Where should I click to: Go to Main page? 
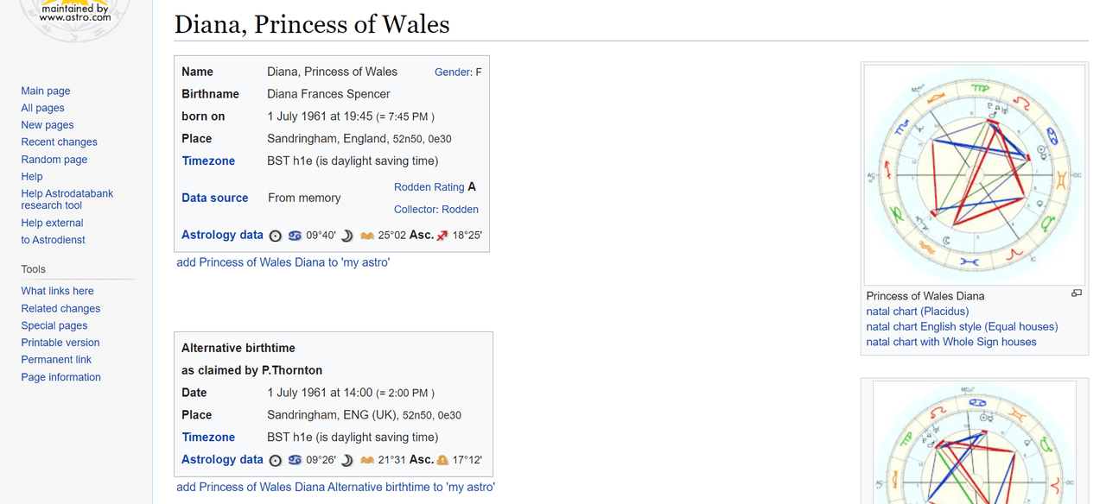coord(46,91)
